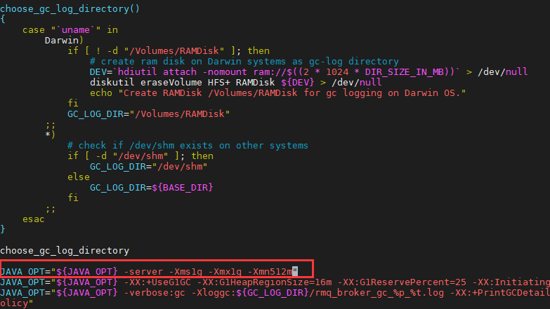Click the GC_LOG_DIR="/dev/shm" assignment
This screenshot has width=550, height=309.
coord(148,167)
